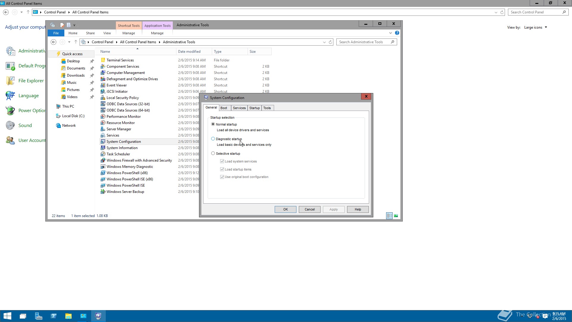The image size is (572, 322).
Task: Open Help icon in Administrative Tools ribbon
Action: [397, 33]
